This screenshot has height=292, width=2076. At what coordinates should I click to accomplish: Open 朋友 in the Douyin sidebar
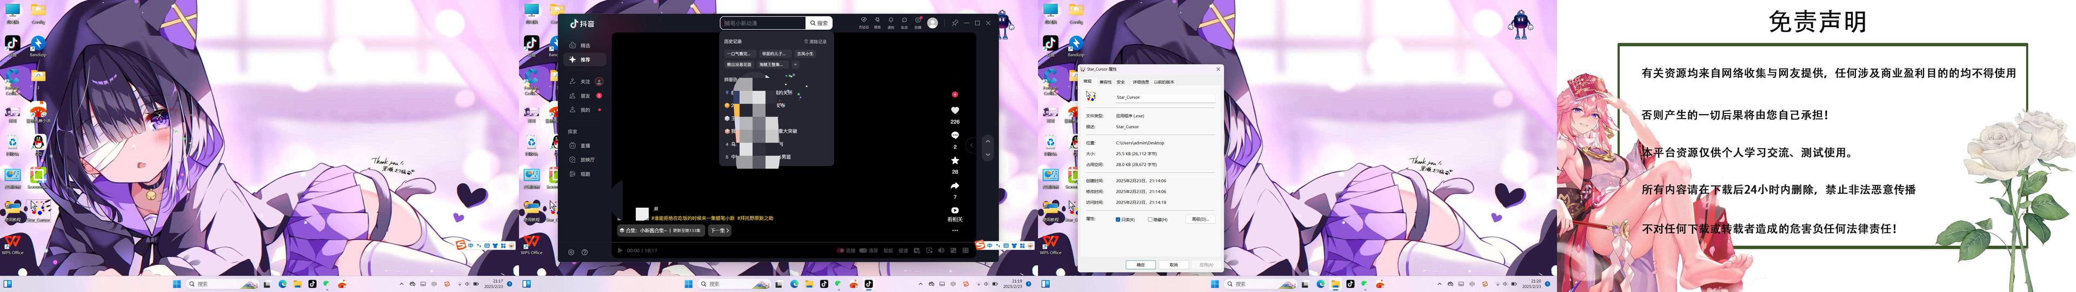click(586, 96)
